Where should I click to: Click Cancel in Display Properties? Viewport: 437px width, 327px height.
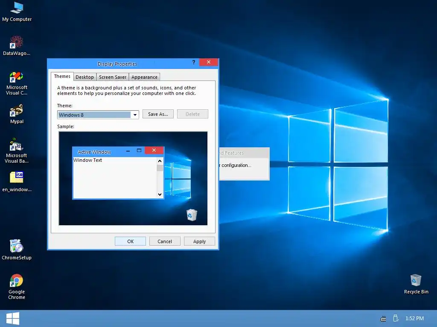pyautogui.click(x=165, y=241)
